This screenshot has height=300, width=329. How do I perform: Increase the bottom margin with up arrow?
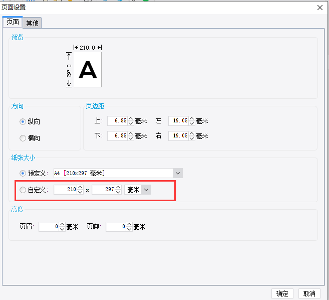[x=131, y=133]
